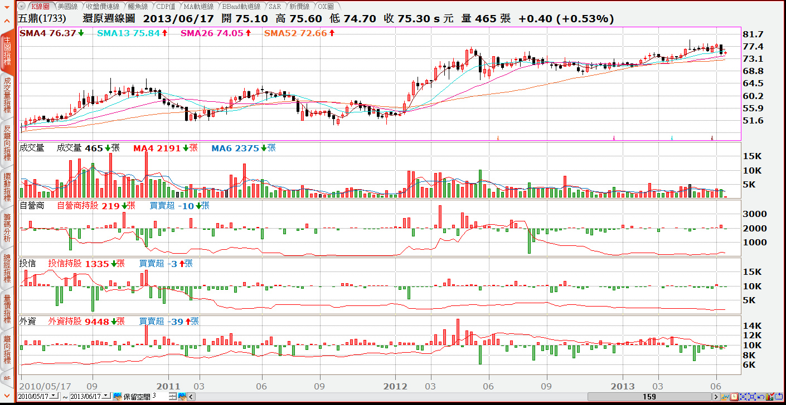Select the 成交量指標 sidebar tab
Image resolution: width=786 pixels, height=405 pixels.
(x=7, y=96)
